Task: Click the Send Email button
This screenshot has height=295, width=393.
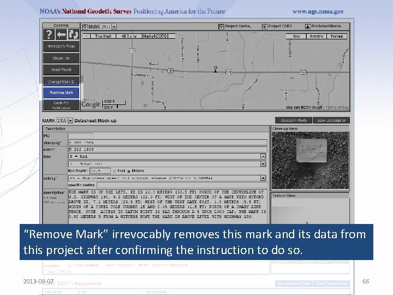Action: [x=61, y=70]
